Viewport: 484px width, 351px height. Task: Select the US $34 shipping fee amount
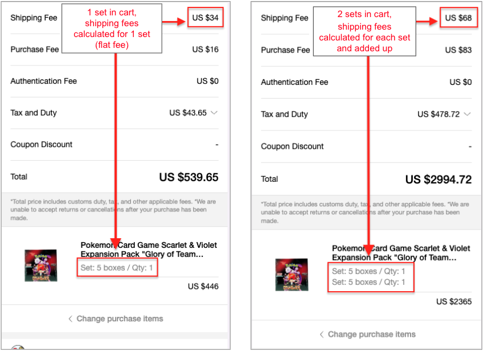pyautogui.click(x=205, y=18)
